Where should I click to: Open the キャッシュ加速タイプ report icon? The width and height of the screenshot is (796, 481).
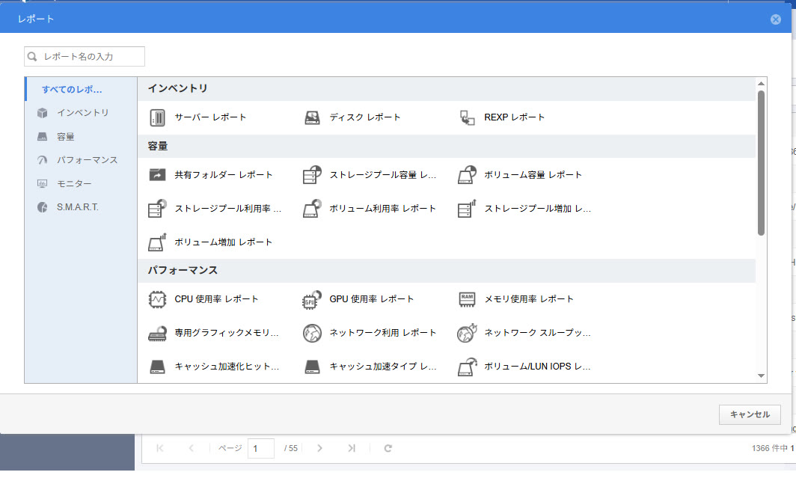[x=312, y=367]
